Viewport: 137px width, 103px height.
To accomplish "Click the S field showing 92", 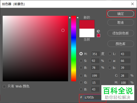I will [x=95, y=61].
